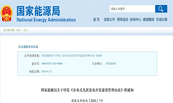The image size is (173, 103).
Task: Select 能源要闻 in navigation bar
Action: pos(148,19)
